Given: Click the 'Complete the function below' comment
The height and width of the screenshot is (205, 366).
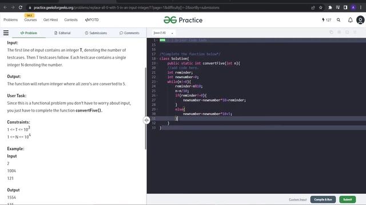Looking at the screenshot, I should pyautogui.click(x=190, y=54).
